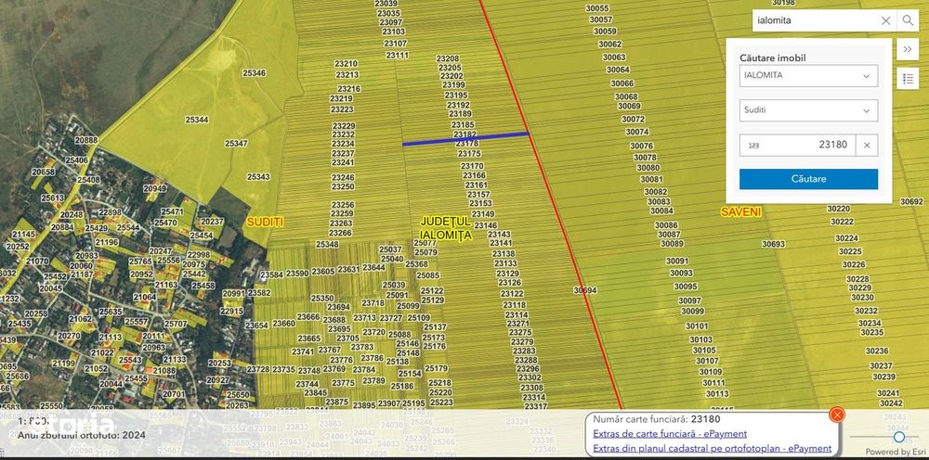Click parcel label 23182
929x460 pixels.
coord(465,134)
